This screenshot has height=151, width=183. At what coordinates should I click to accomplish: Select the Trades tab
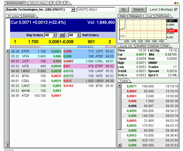(124, 81)
